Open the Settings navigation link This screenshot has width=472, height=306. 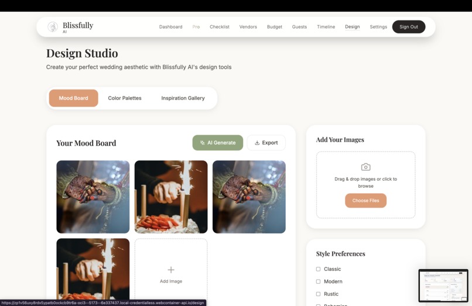click(x=378, y=27)
